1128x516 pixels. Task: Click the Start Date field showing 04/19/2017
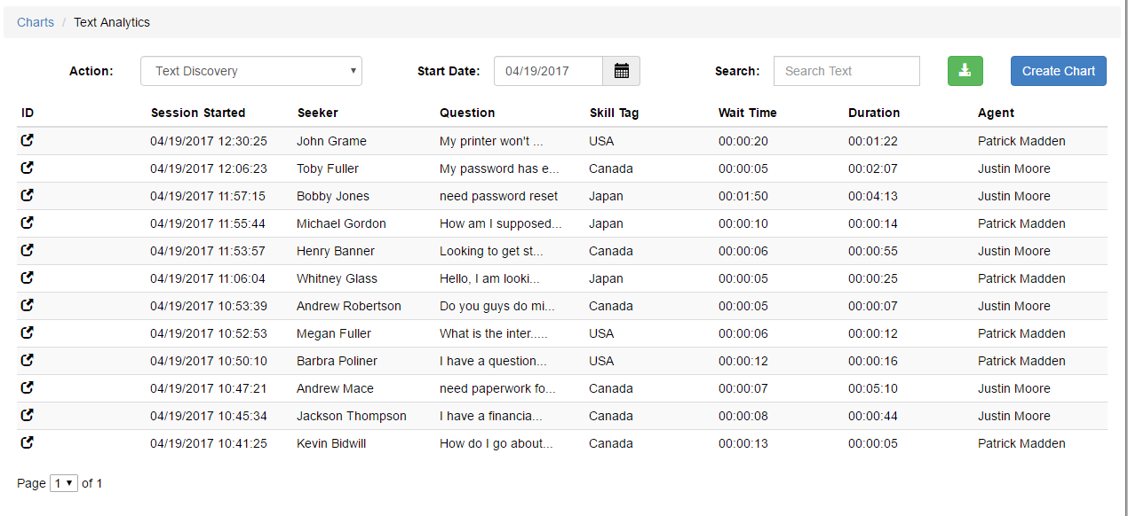pos(548,71)
